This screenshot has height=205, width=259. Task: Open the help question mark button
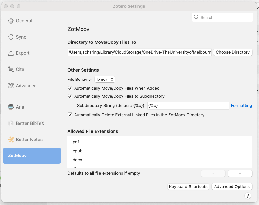pos(247,196)
